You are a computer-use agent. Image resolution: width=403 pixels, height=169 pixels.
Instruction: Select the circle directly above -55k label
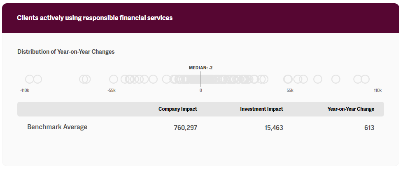(x=114, y=79)
